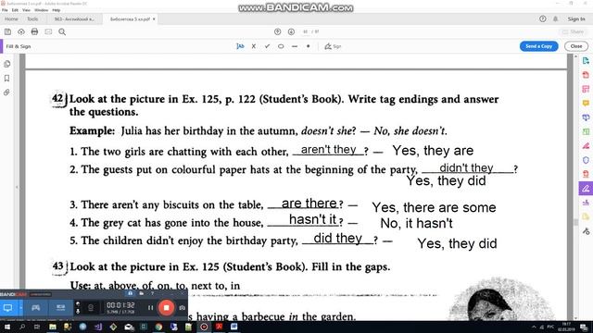Screen dimensions: 593x333
Task: Click Sign In at the top right
Action: click(575, 18)
